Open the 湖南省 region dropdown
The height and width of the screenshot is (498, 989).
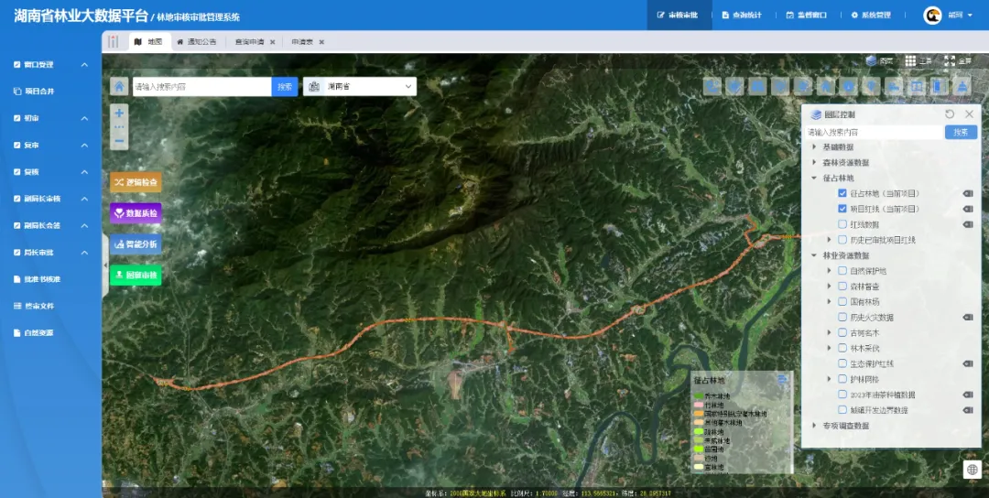pos(360,86)
